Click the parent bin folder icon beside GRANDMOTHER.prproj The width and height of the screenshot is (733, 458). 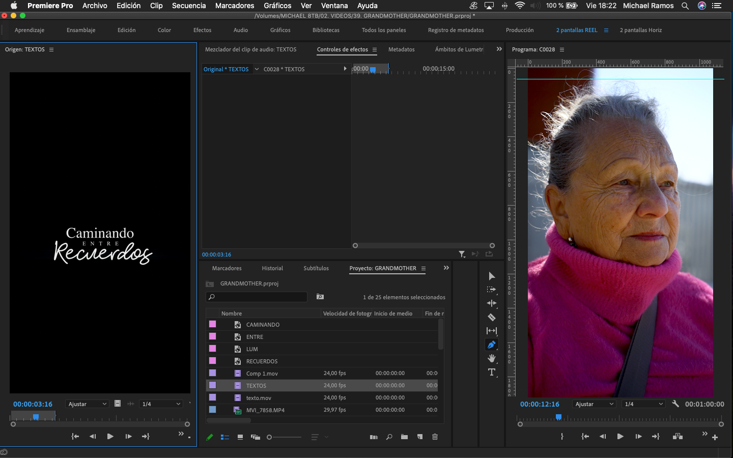click(210, 284)
